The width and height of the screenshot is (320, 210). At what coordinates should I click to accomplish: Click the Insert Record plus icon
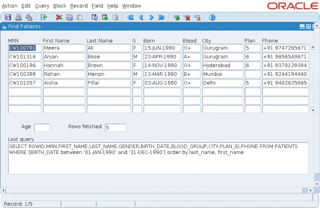(177, 17)
